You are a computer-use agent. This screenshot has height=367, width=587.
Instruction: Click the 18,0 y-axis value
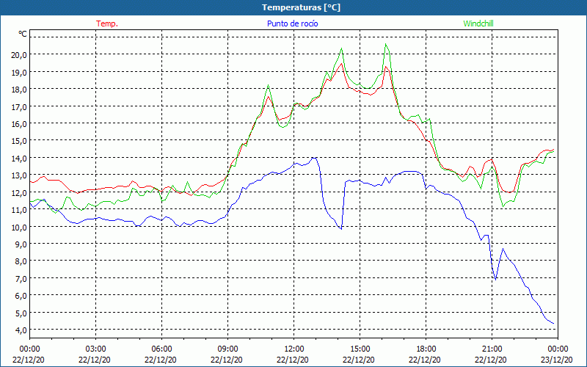(20, 89)
